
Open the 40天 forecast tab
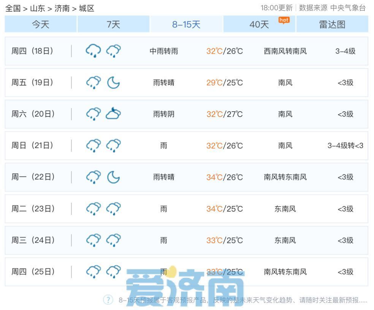click(x=260, y=24)
